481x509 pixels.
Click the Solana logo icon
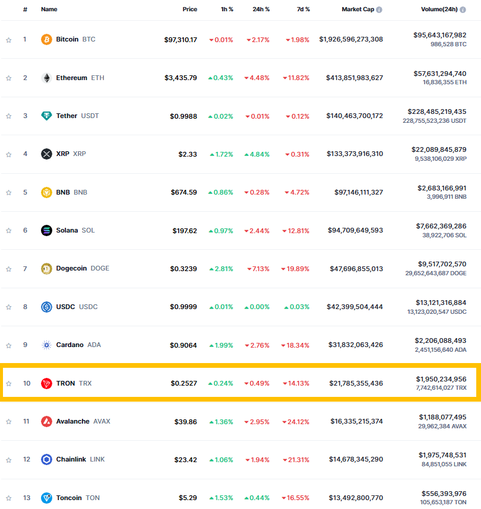46,231
